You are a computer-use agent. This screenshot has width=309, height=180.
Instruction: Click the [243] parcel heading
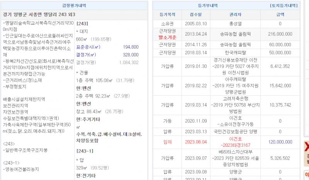pos(83,23)
